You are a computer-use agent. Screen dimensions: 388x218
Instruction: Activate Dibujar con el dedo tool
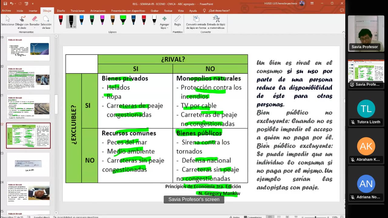click(22, 22)
